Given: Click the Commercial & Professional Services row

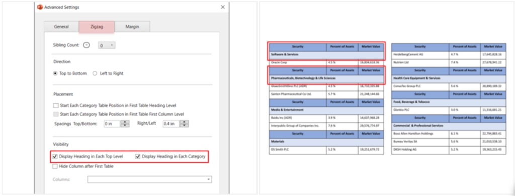Looking at the screenshot, I should point(449,126).
